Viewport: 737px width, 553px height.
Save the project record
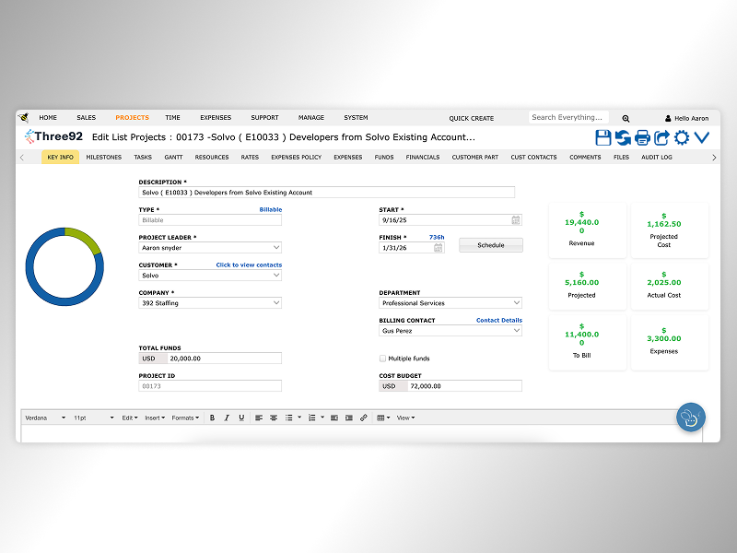[603, 136]
